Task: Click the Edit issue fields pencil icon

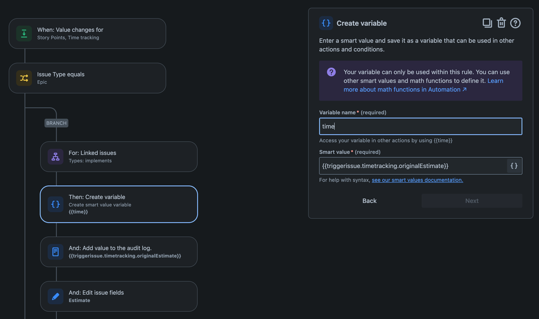Action: (56, 296)
